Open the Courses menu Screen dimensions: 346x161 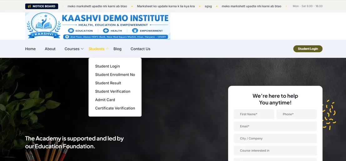72,49
